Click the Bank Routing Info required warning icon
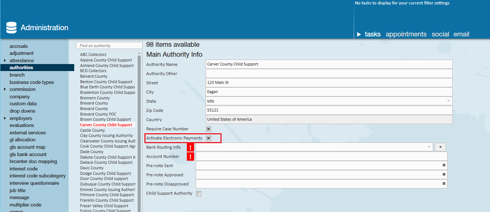Viewport: 490px width, 212px height. point(190,147)
